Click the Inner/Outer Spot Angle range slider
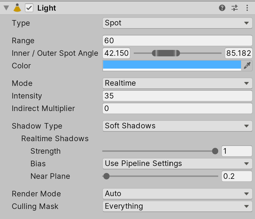This screenshot has width=255, height=219. coord(166,53)
